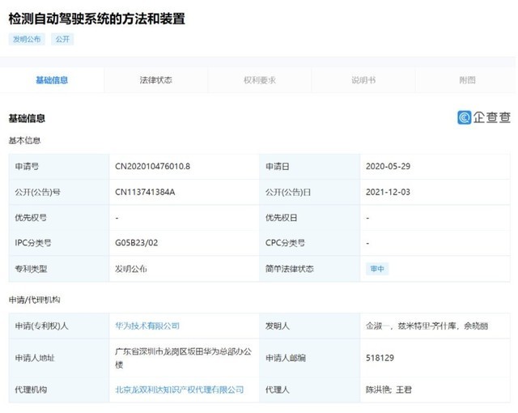
Task: Switch to the 附图 tab
Action: click(467, 80)
